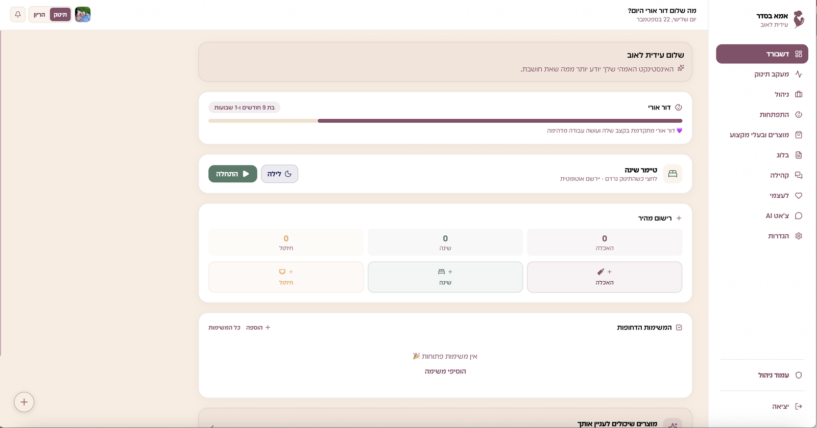Start the sleep timer with התחלה
The height and width of the screenshot is (428, 817).
coord(233,174)
